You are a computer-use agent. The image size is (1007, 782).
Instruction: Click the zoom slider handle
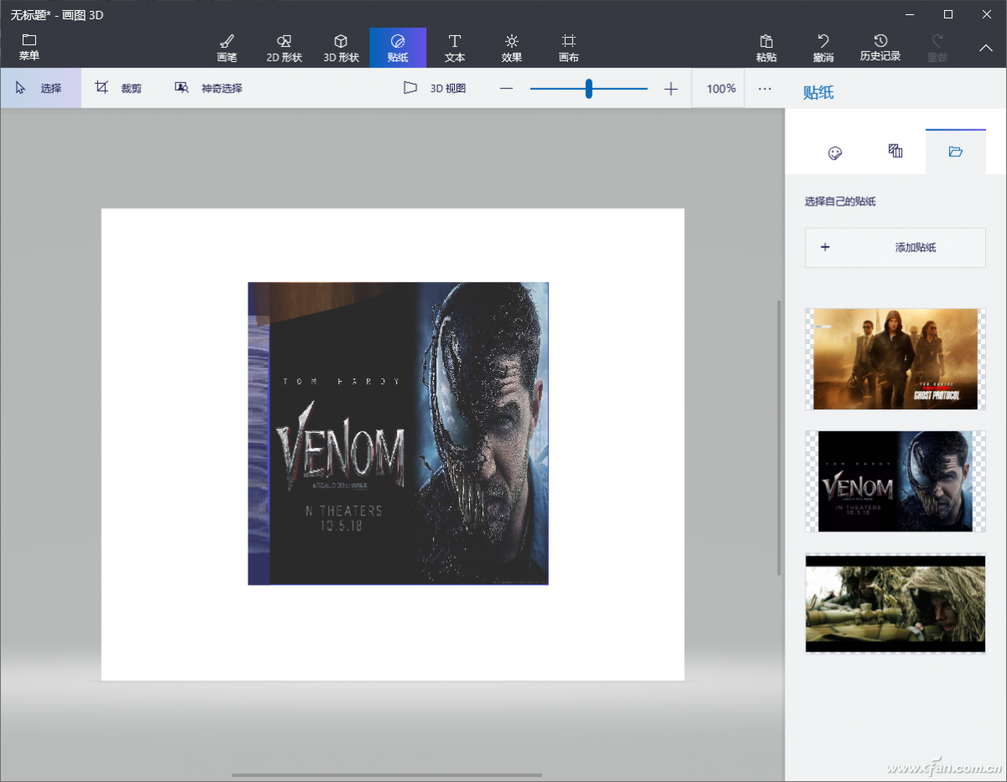[x=589, y=88]
